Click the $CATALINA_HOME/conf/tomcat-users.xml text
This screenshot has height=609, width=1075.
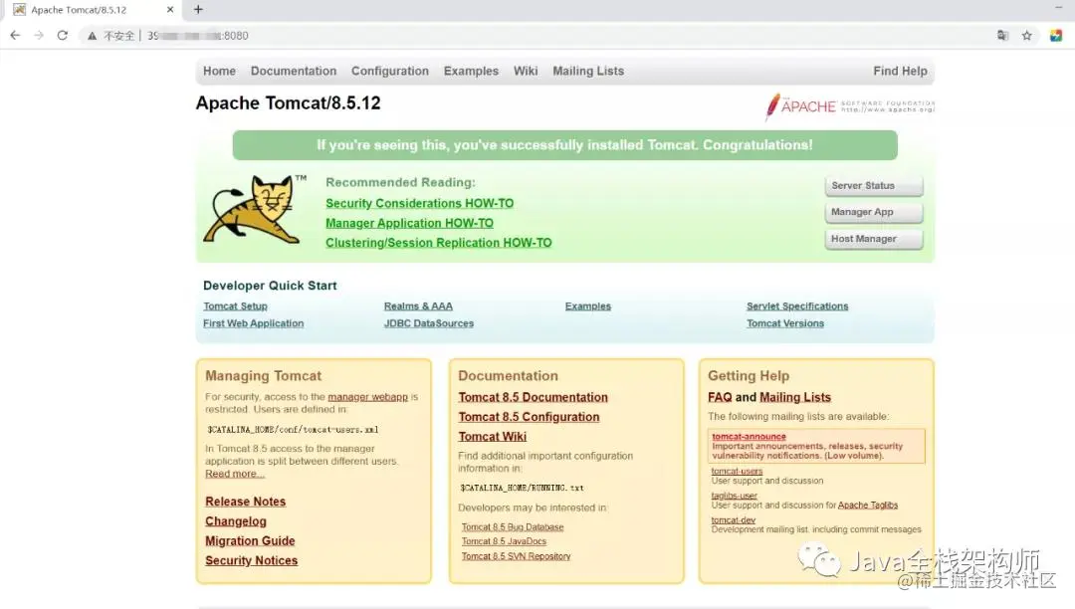(x=293, y=430)
